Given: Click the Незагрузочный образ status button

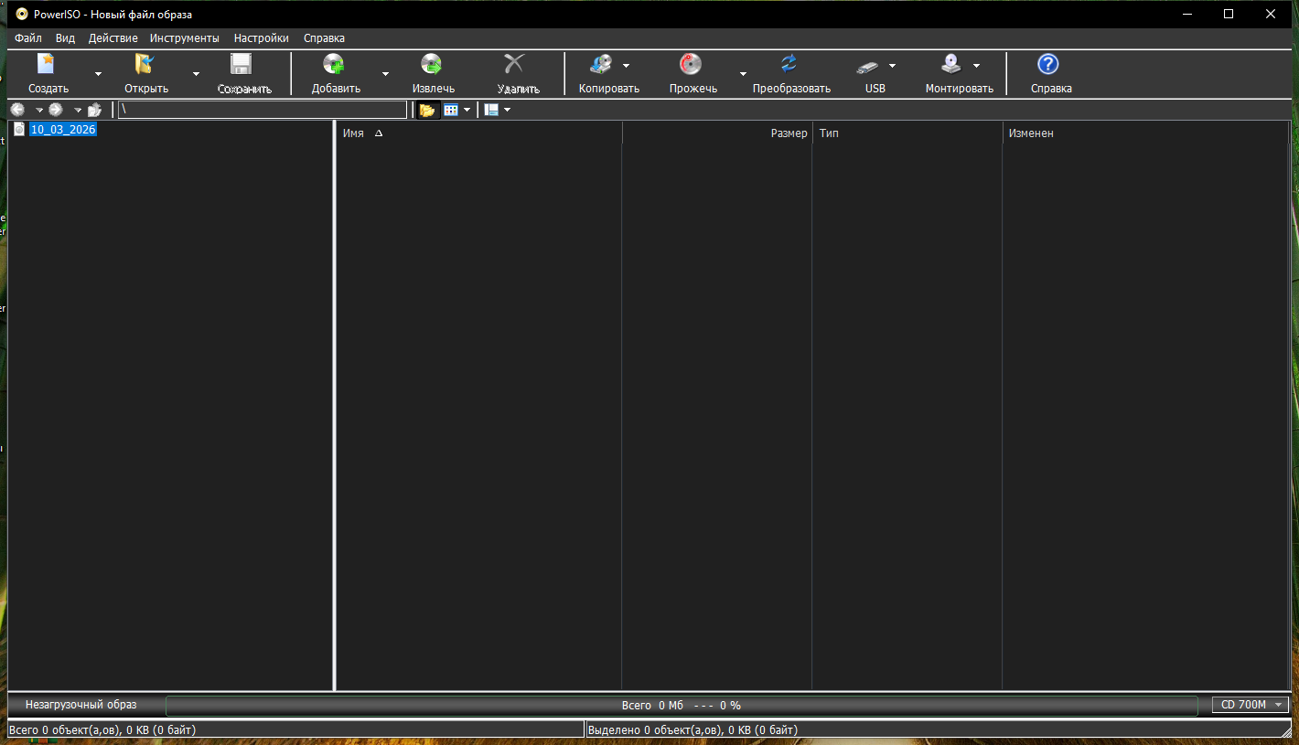Looking at the screenshot, I should point(81,705).
